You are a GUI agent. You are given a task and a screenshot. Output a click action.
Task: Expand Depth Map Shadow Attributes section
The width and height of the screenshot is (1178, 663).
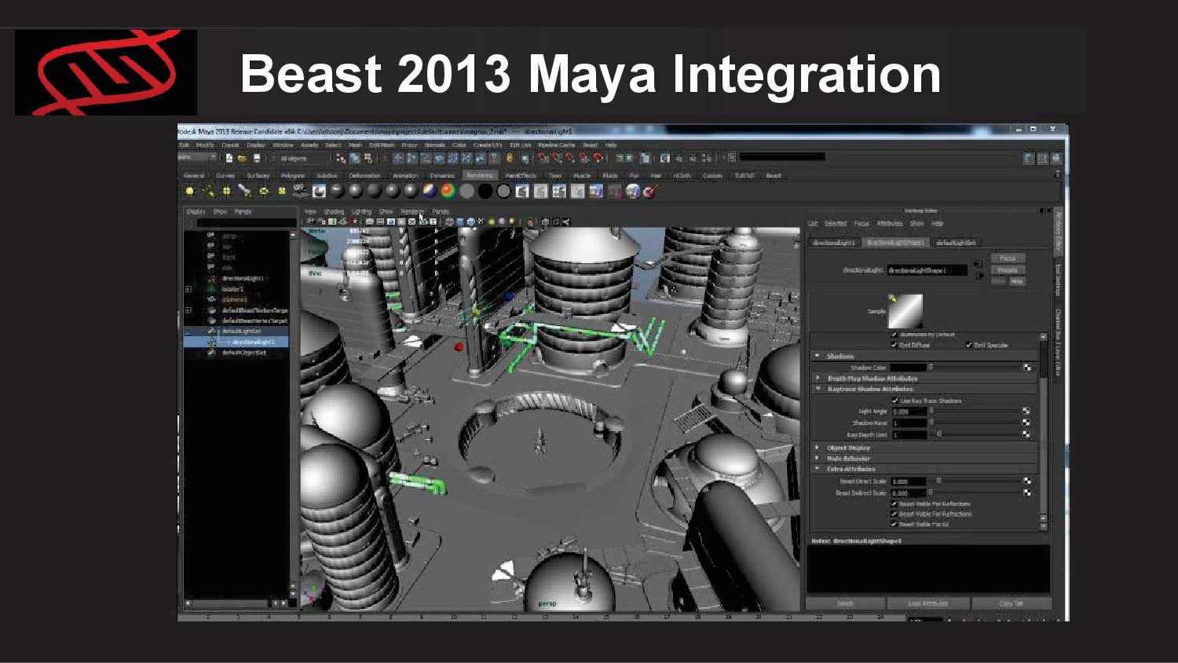[x=818, y=378]
